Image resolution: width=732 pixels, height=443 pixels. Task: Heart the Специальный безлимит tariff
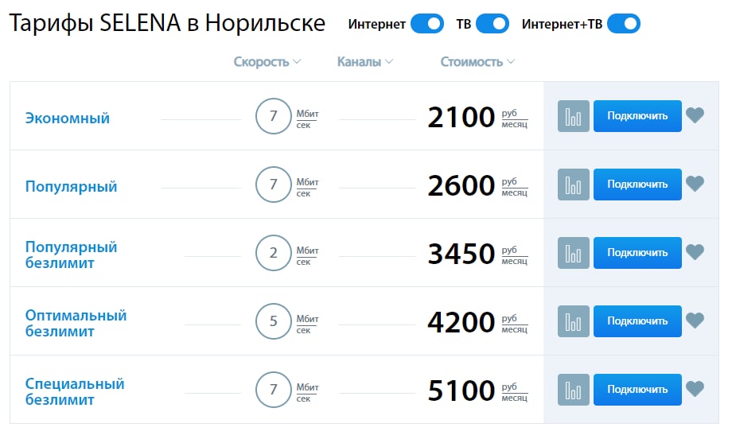point(695,389)
